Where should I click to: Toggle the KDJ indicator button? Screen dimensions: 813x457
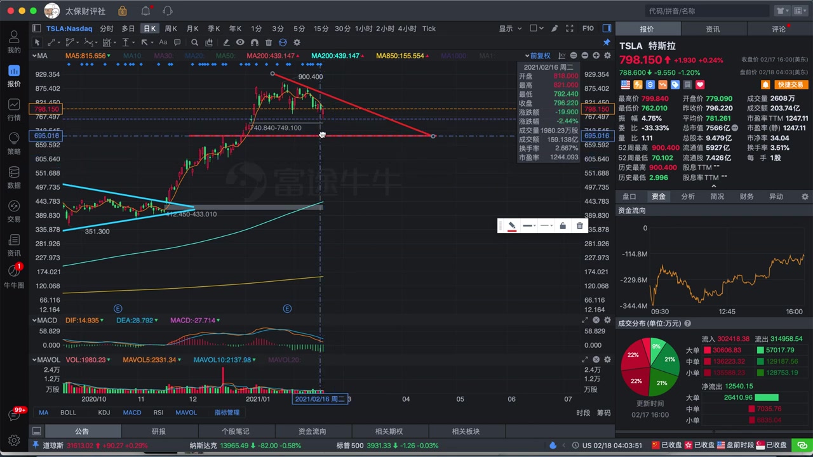pyautogui.click(x=104, y=413)
